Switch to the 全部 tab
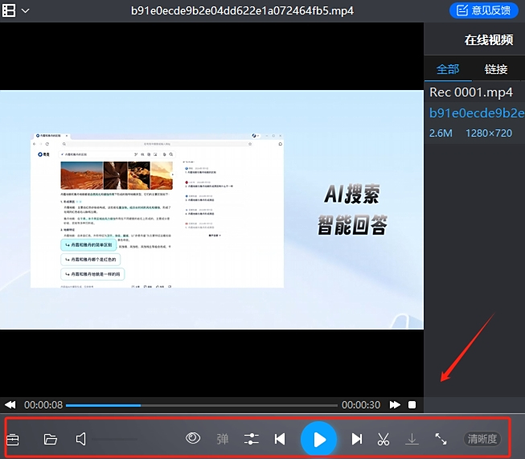This screenshot has width=525, height=459. pos(448,69)
